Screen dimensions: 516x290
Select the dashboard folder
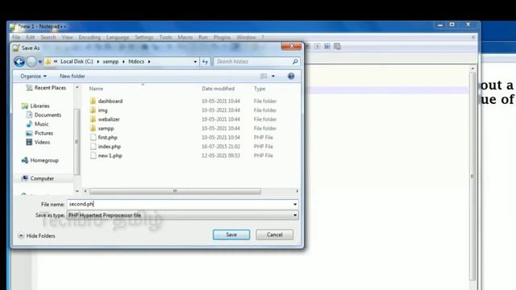coord(106,101)
